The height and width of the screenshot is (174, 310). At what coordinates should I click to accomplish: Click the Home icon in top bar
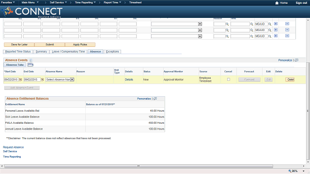point(277,3)
